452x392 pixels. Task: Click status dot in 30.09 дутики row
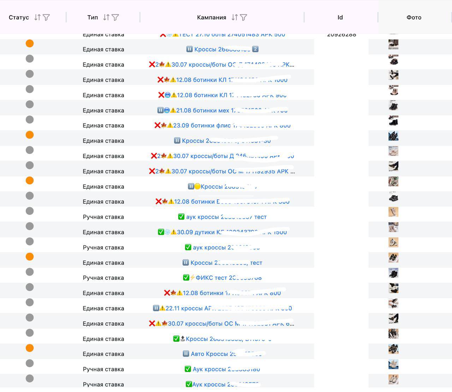[30, 227]
